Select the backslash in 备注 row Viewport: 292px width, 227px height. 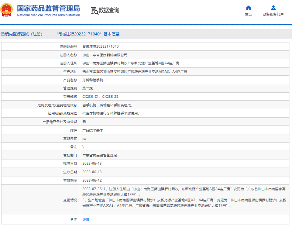[83, 147]
